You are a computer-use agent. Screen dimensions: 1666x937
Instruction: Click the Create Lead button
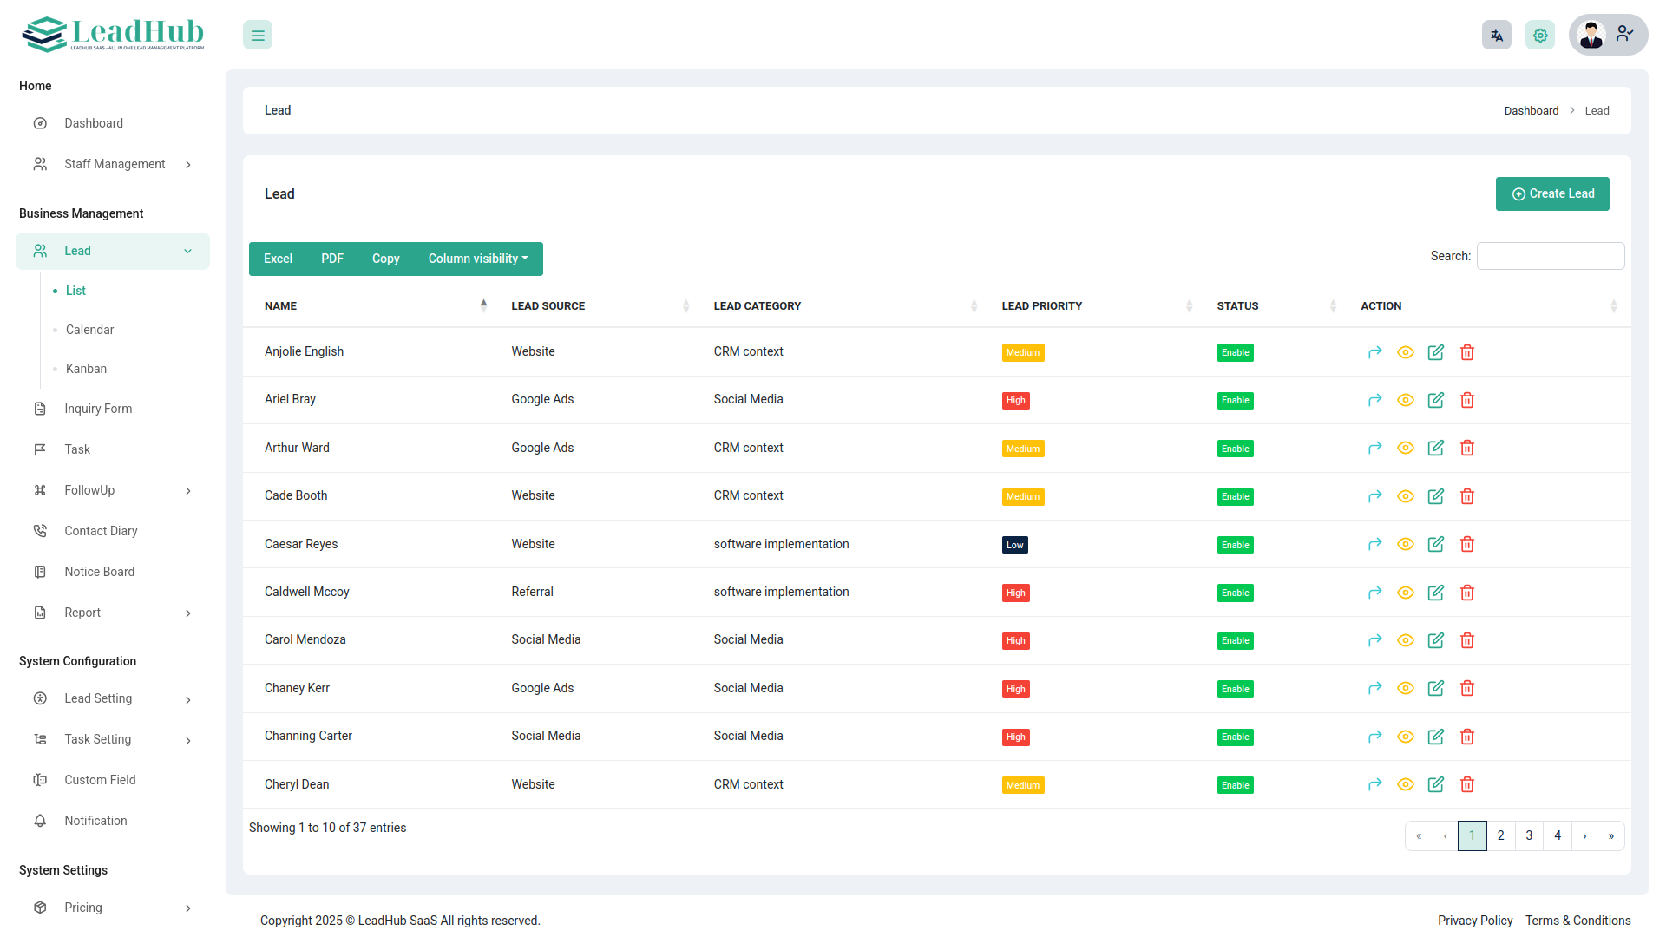(1552, 194)
